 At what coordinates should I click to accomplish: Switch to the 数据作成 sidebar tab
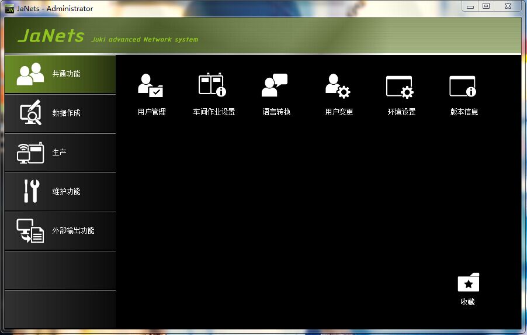60,113
